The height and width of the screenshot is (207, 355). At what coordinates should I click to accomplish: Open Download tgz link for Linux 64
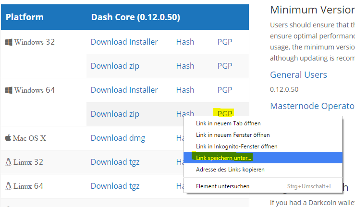coord(115,186)
